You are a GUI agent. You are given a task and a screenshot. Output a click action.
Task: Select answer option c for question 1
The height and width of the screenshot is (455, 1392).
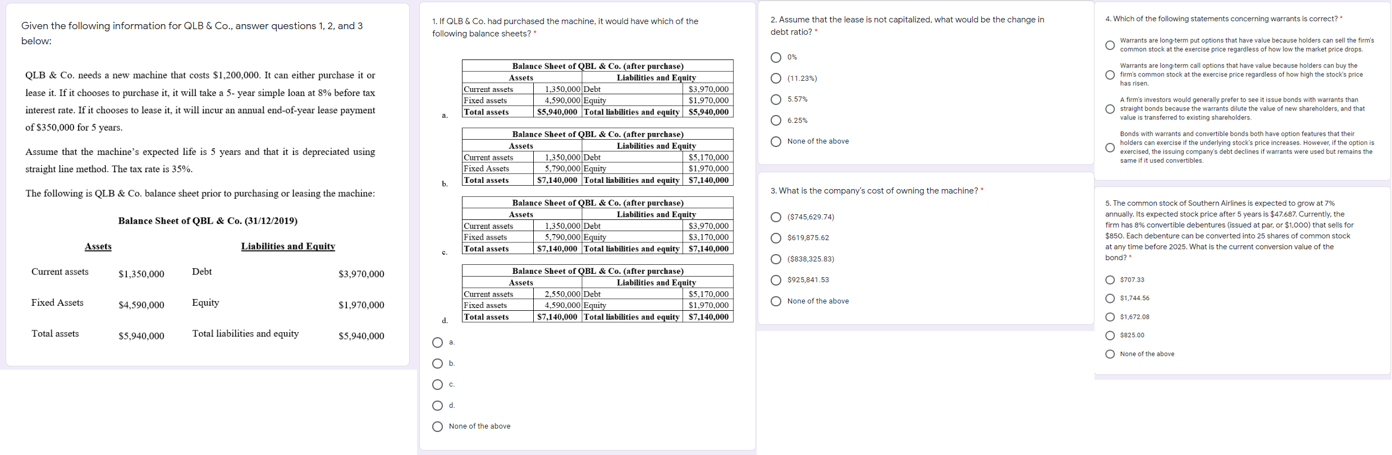(438, 384)
